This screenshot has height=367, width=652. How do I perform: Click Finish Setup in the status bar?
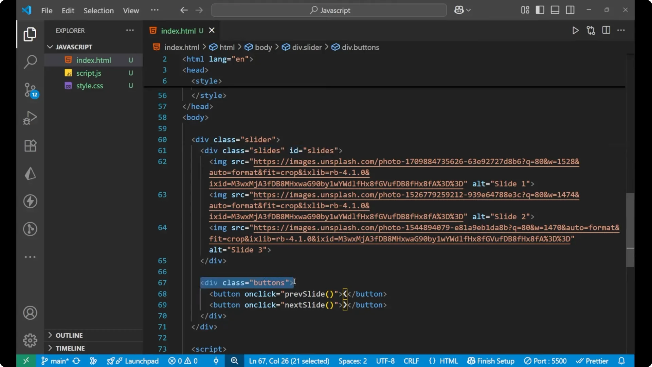tap(491, 361)
